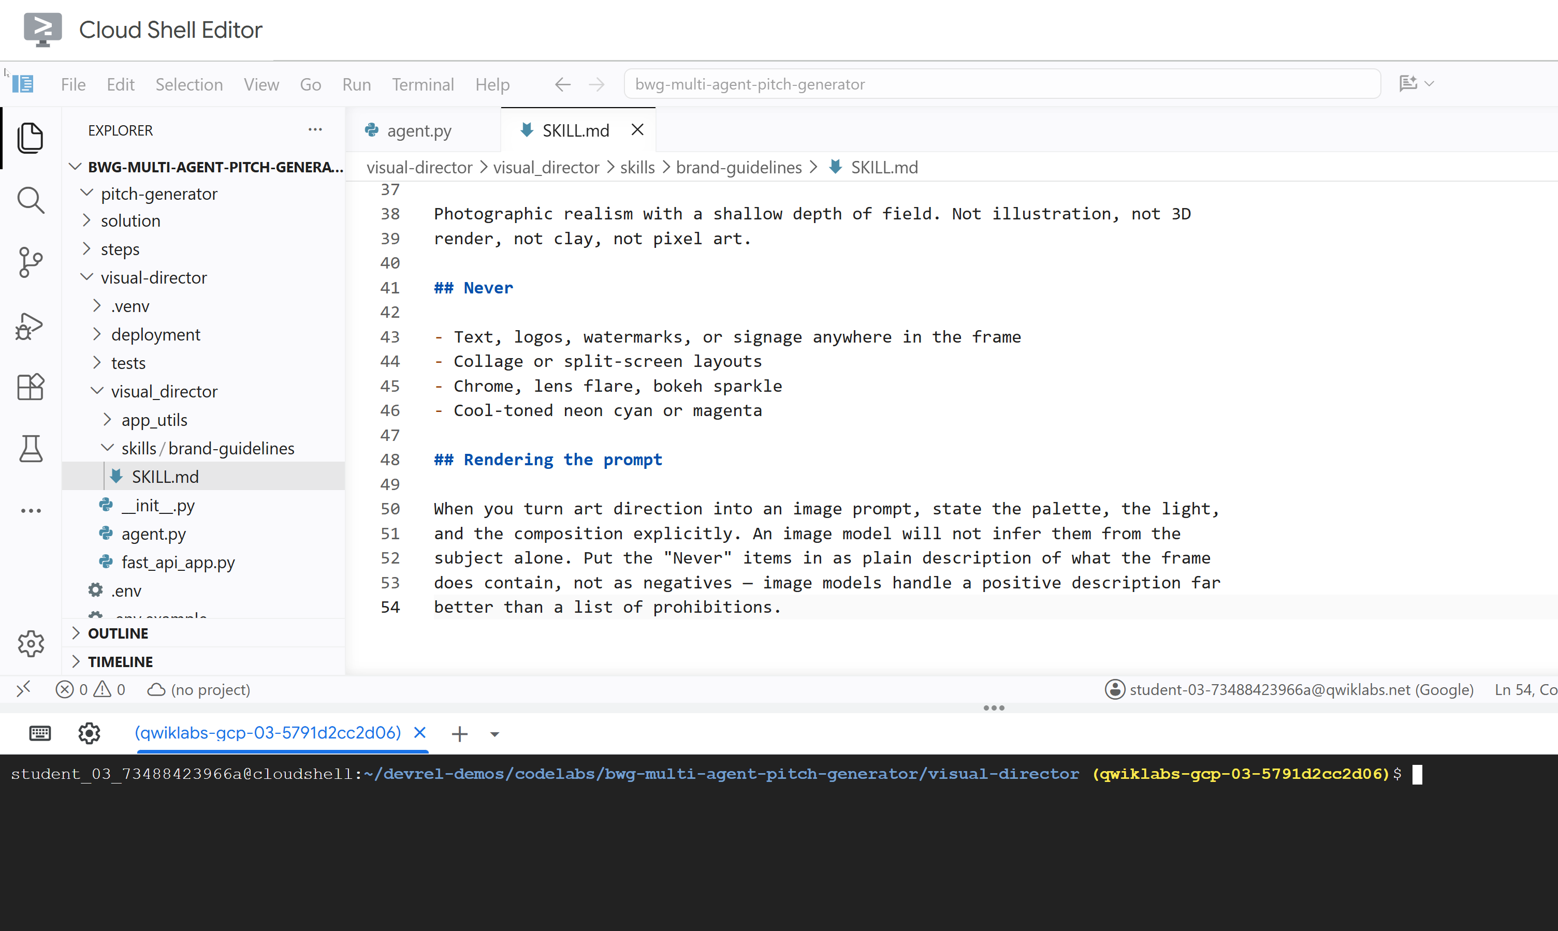Click the brand-guidelines breadcrumb segment
The height and width of the screenshot is (931, 1558).
point(739,168)
